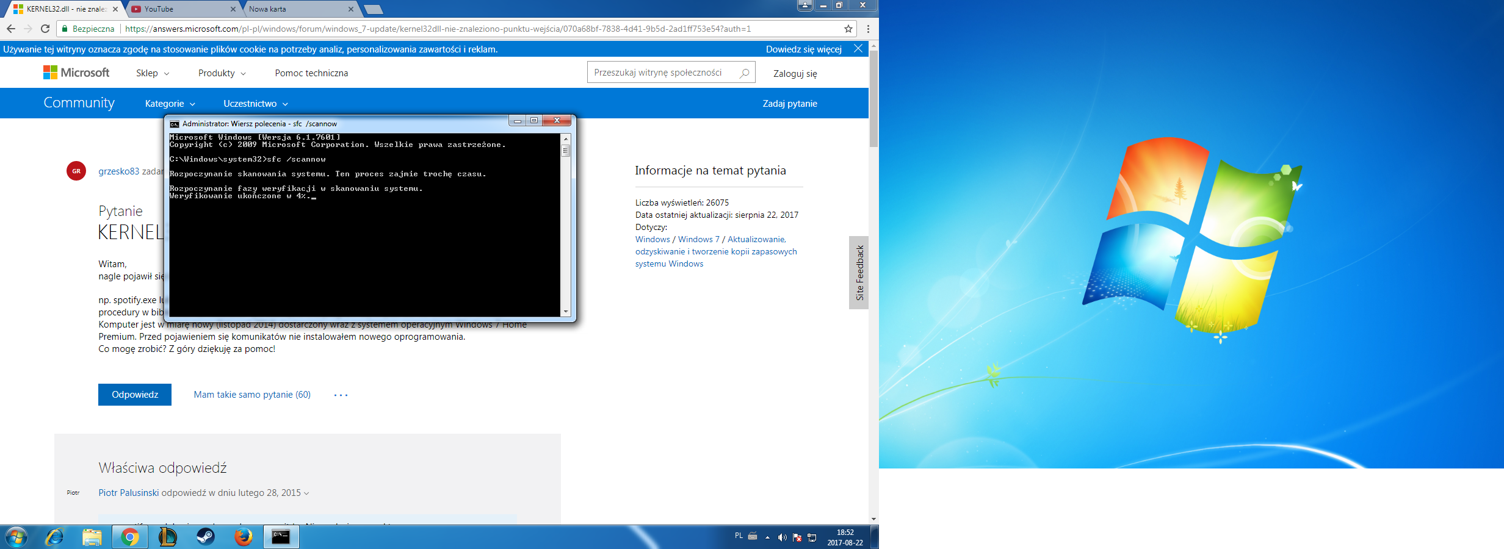The height and width of the screenshot is (549, 1504).
Task: Close the YouTube tab
Action: [x=233, y=9]
